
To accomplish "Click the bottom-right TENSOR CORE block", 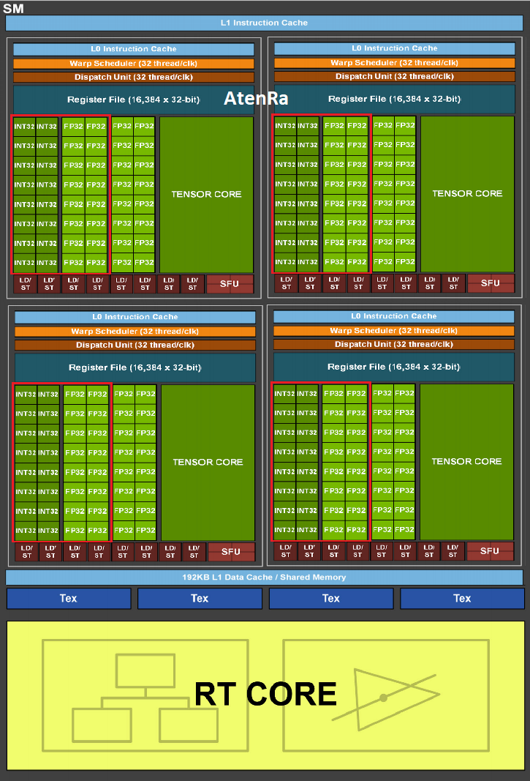I will [467, 462].
